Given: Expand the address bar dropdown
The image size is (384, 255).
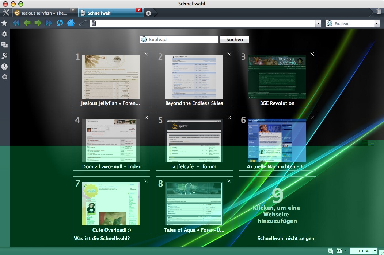Looking at the screenshot, I should click(x=318, y=23).
